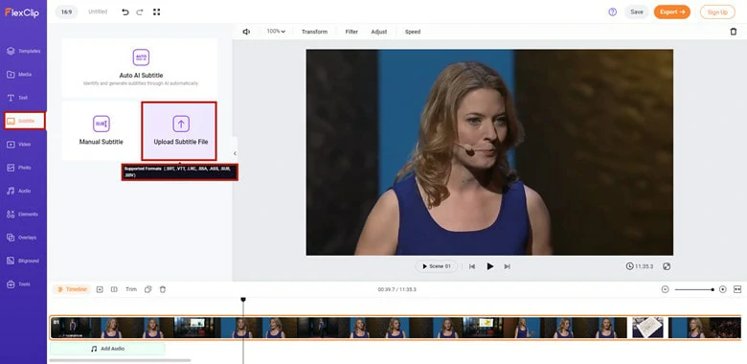Skip to next scene
Viewport: 747px width, 364px height.
tap(507, 266)
